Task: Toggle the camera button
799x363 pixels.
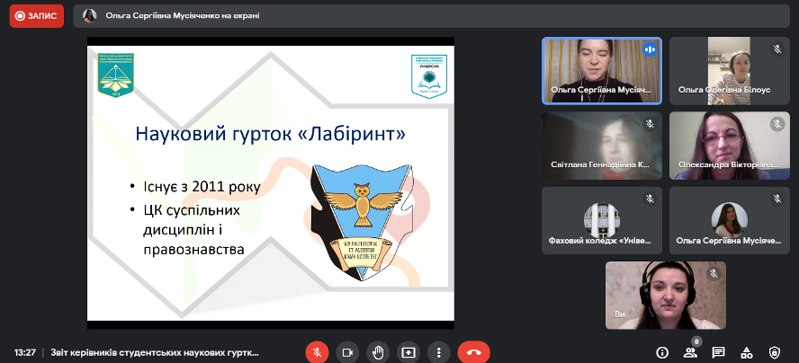Action: [x=347, y=352]
